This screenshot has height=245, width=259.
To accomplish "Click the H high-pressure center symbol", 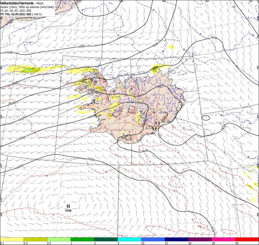I will tap(68, 206).
